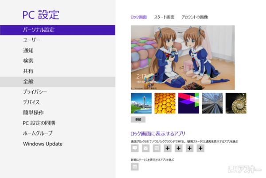Open the Messaging lock screen app slot

135,148
